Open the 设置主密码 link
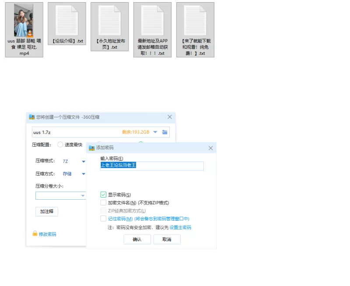Viewport: 350px width, 286px height. point(180,227)
